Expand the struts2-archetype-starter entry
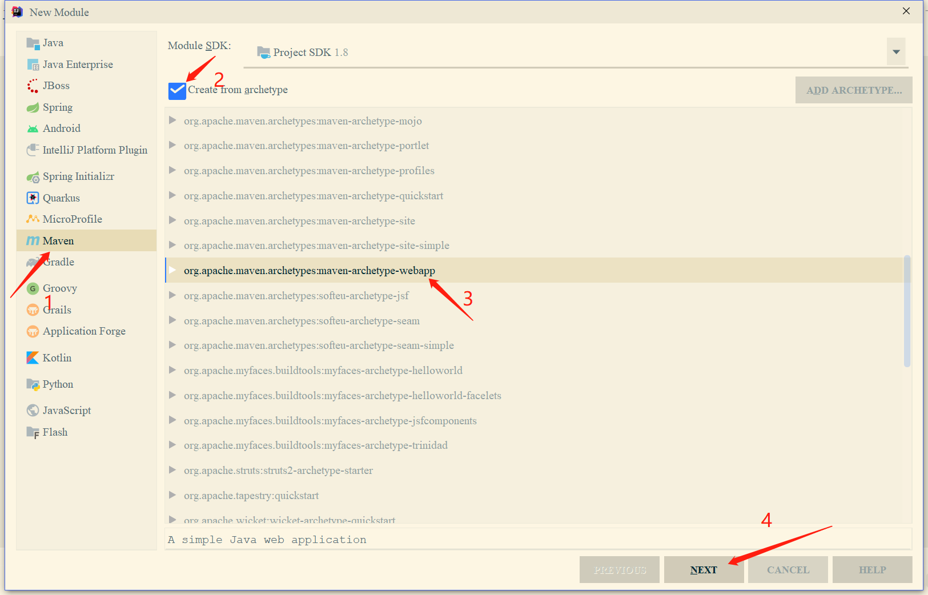Screen dimensions: 928x595 point(172,470)
